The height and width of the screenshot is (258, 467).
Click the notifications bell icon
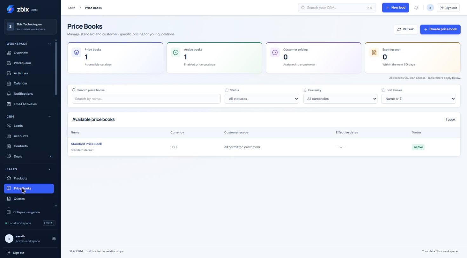coord(416,8)
